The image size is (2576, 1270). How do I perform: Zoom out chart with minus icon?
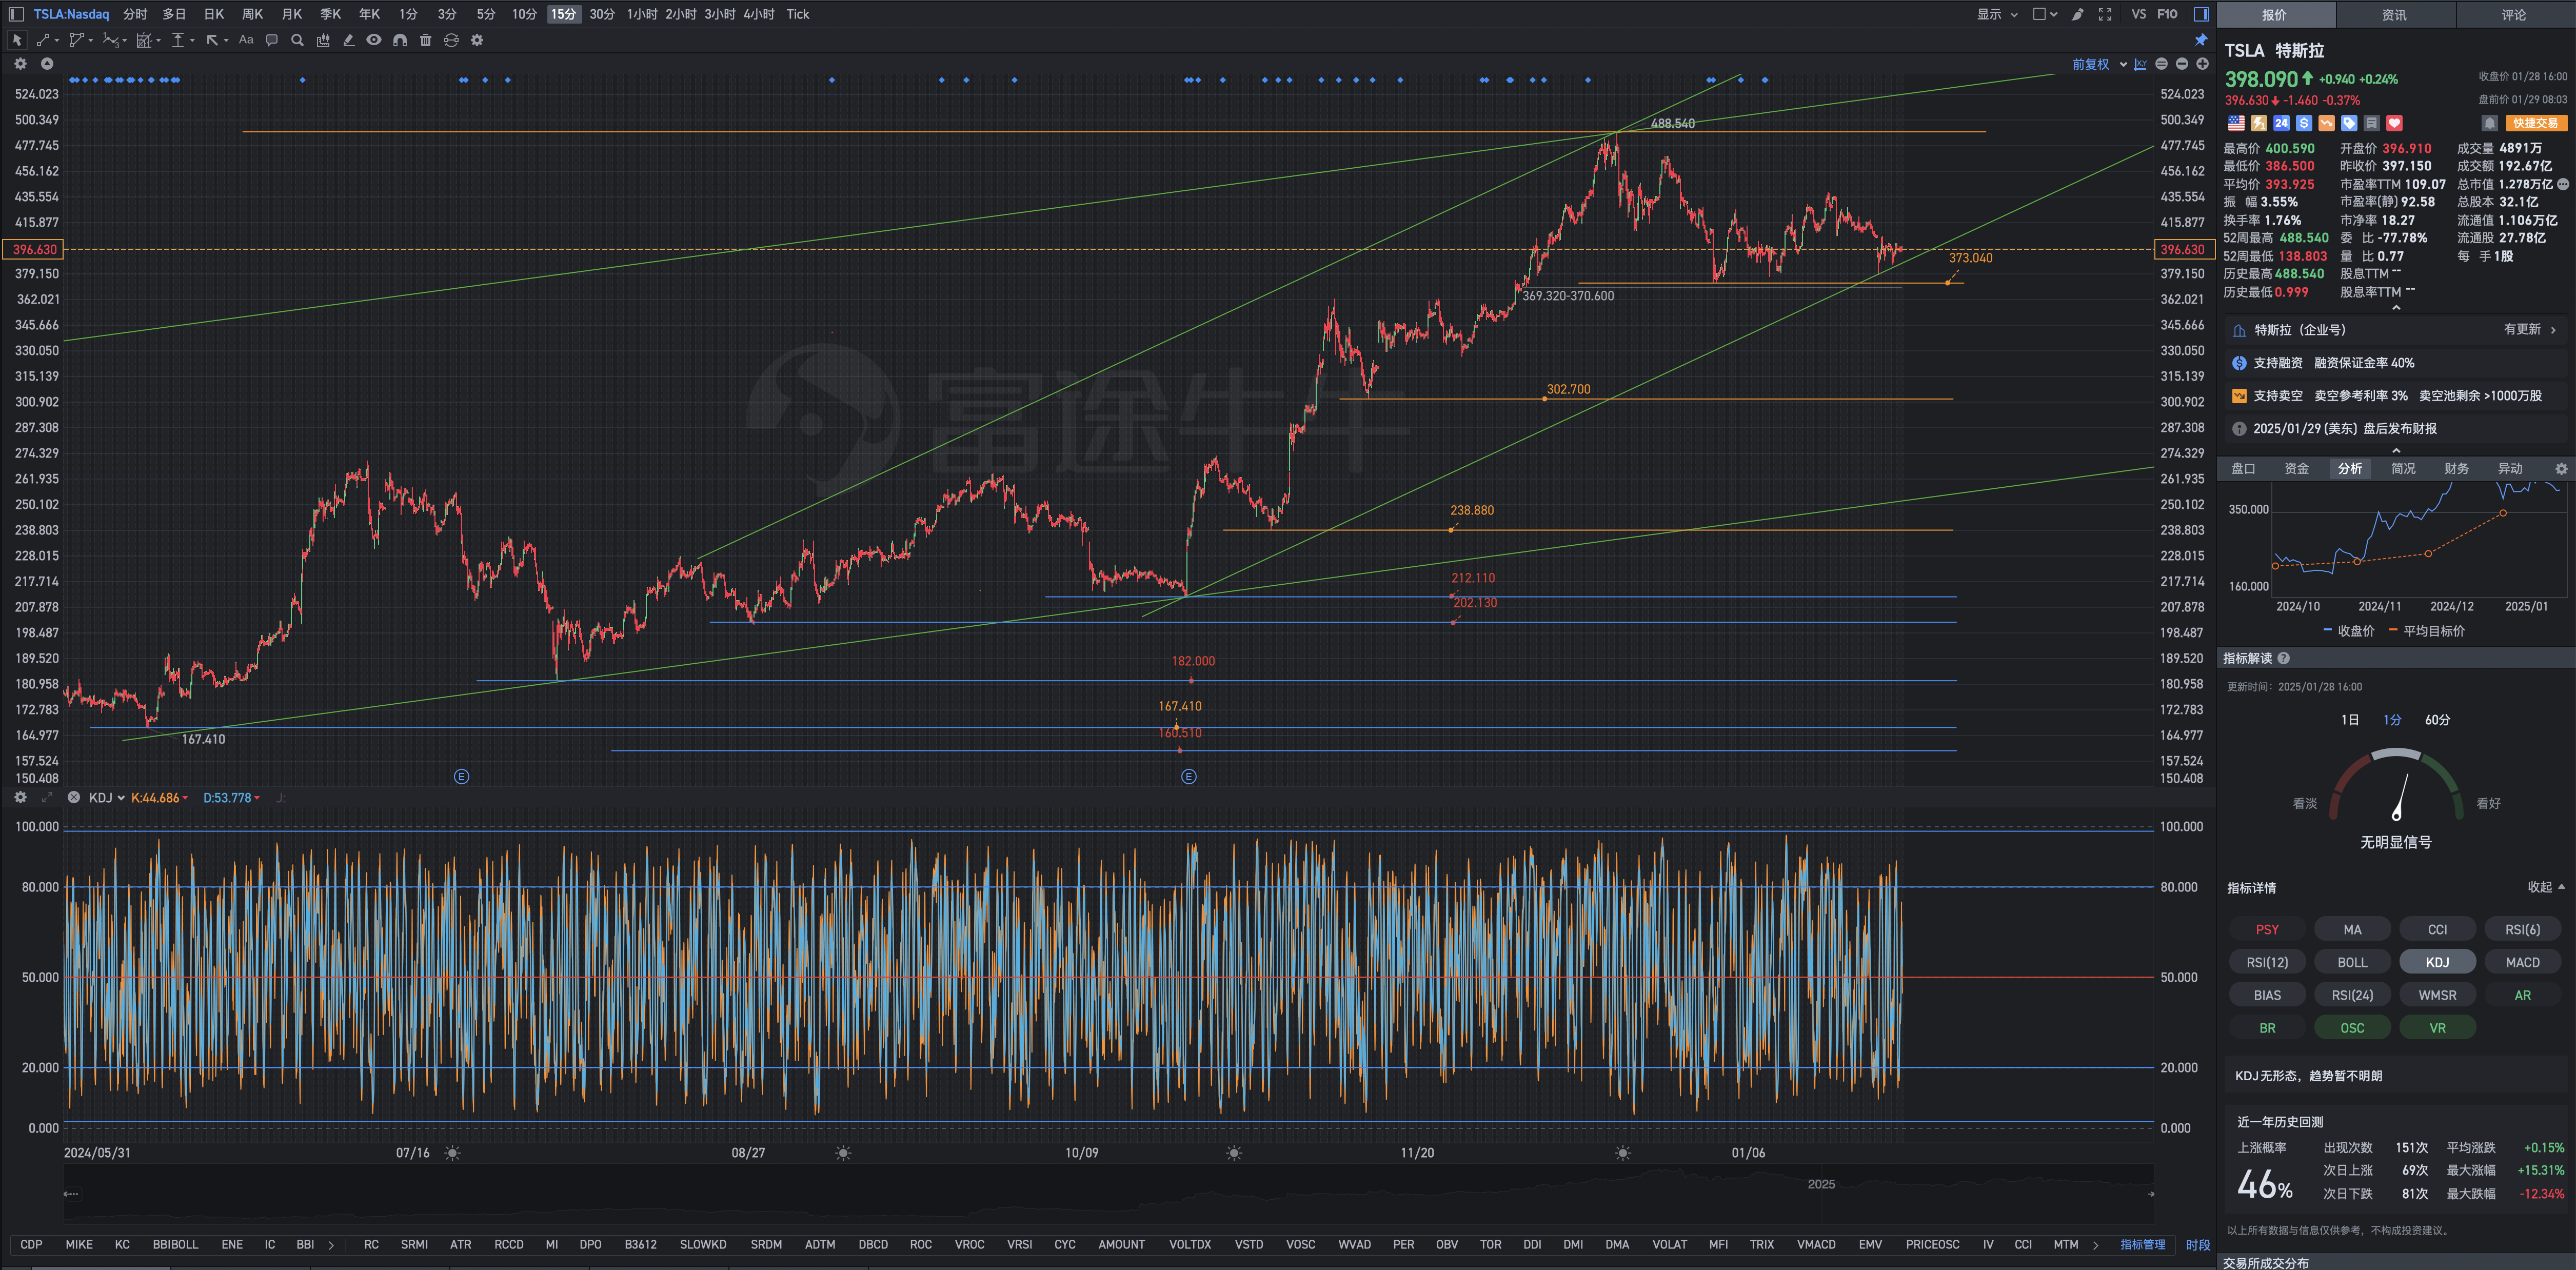coord(2182,64)
